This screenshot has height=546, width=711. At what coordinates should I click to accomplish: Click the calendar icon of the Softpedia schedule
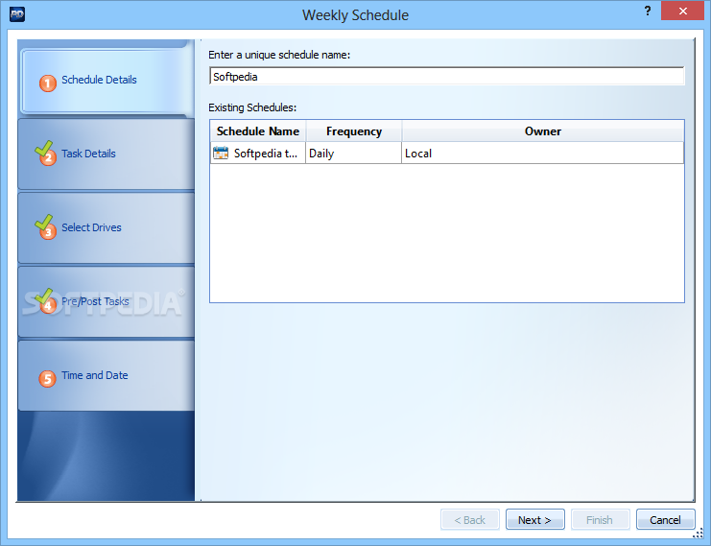pyautogui.click(x=221, y=153)
